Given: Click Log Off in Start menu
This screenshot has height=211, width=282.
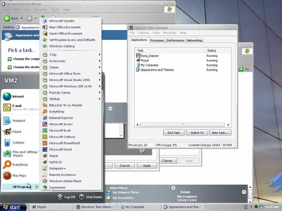Looking at the screenshot, I should (x=66, y=197).
